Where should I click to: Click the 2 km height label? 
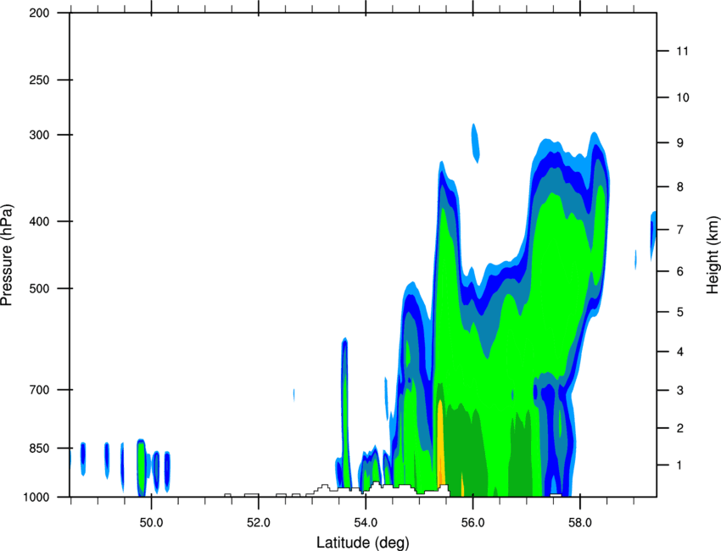(x=679, y=428)
